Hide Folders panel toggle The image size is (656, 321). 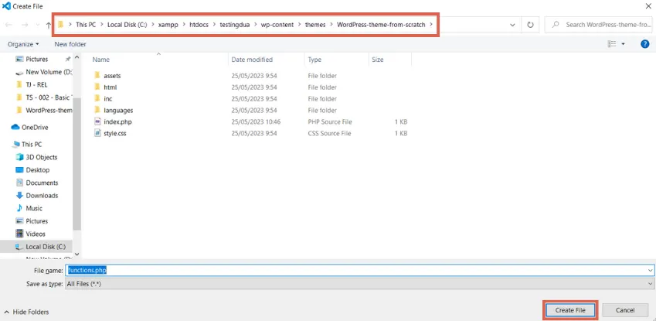pyautogui.click(x=26, y=312)
